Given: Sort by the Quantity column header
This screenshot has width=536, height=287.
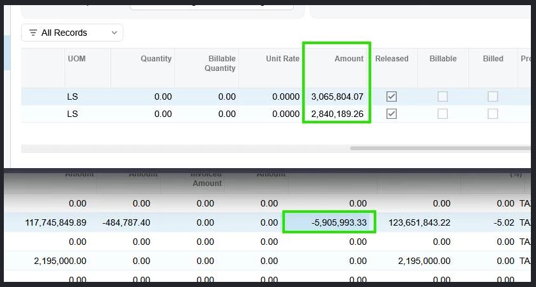Looking at the screenshot, I should pyautogui.click(x=156, y=59).
